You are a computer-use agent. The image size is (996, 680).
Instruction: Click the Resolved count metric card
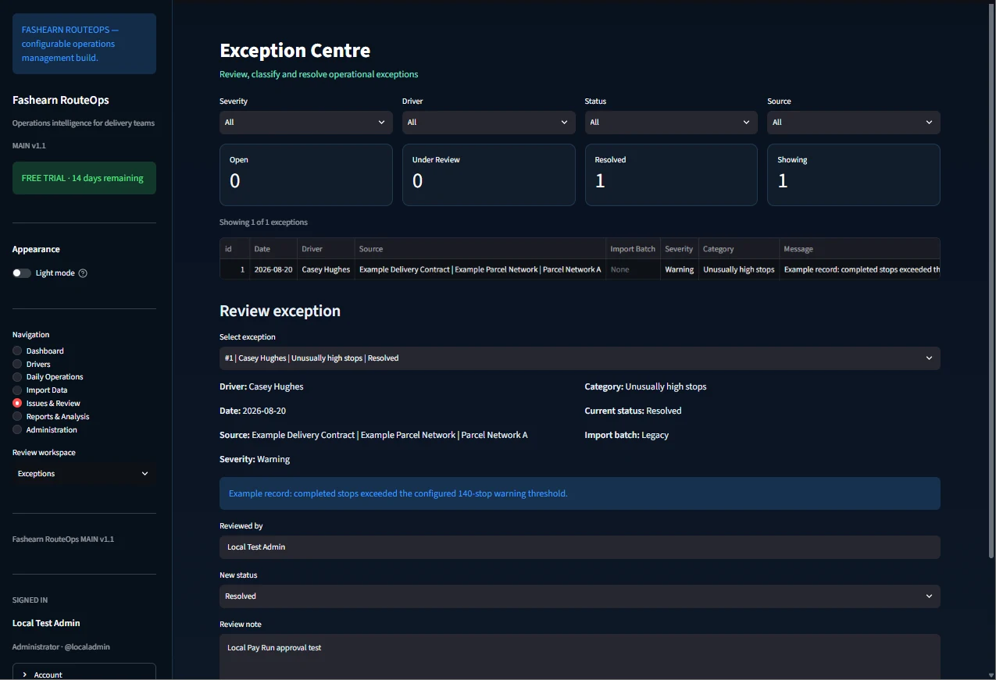pyautogui.click(x=671, y=175)
